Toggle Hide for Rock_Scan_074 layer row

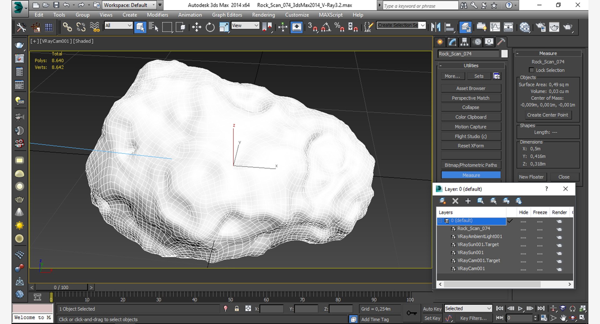point(523,229)
